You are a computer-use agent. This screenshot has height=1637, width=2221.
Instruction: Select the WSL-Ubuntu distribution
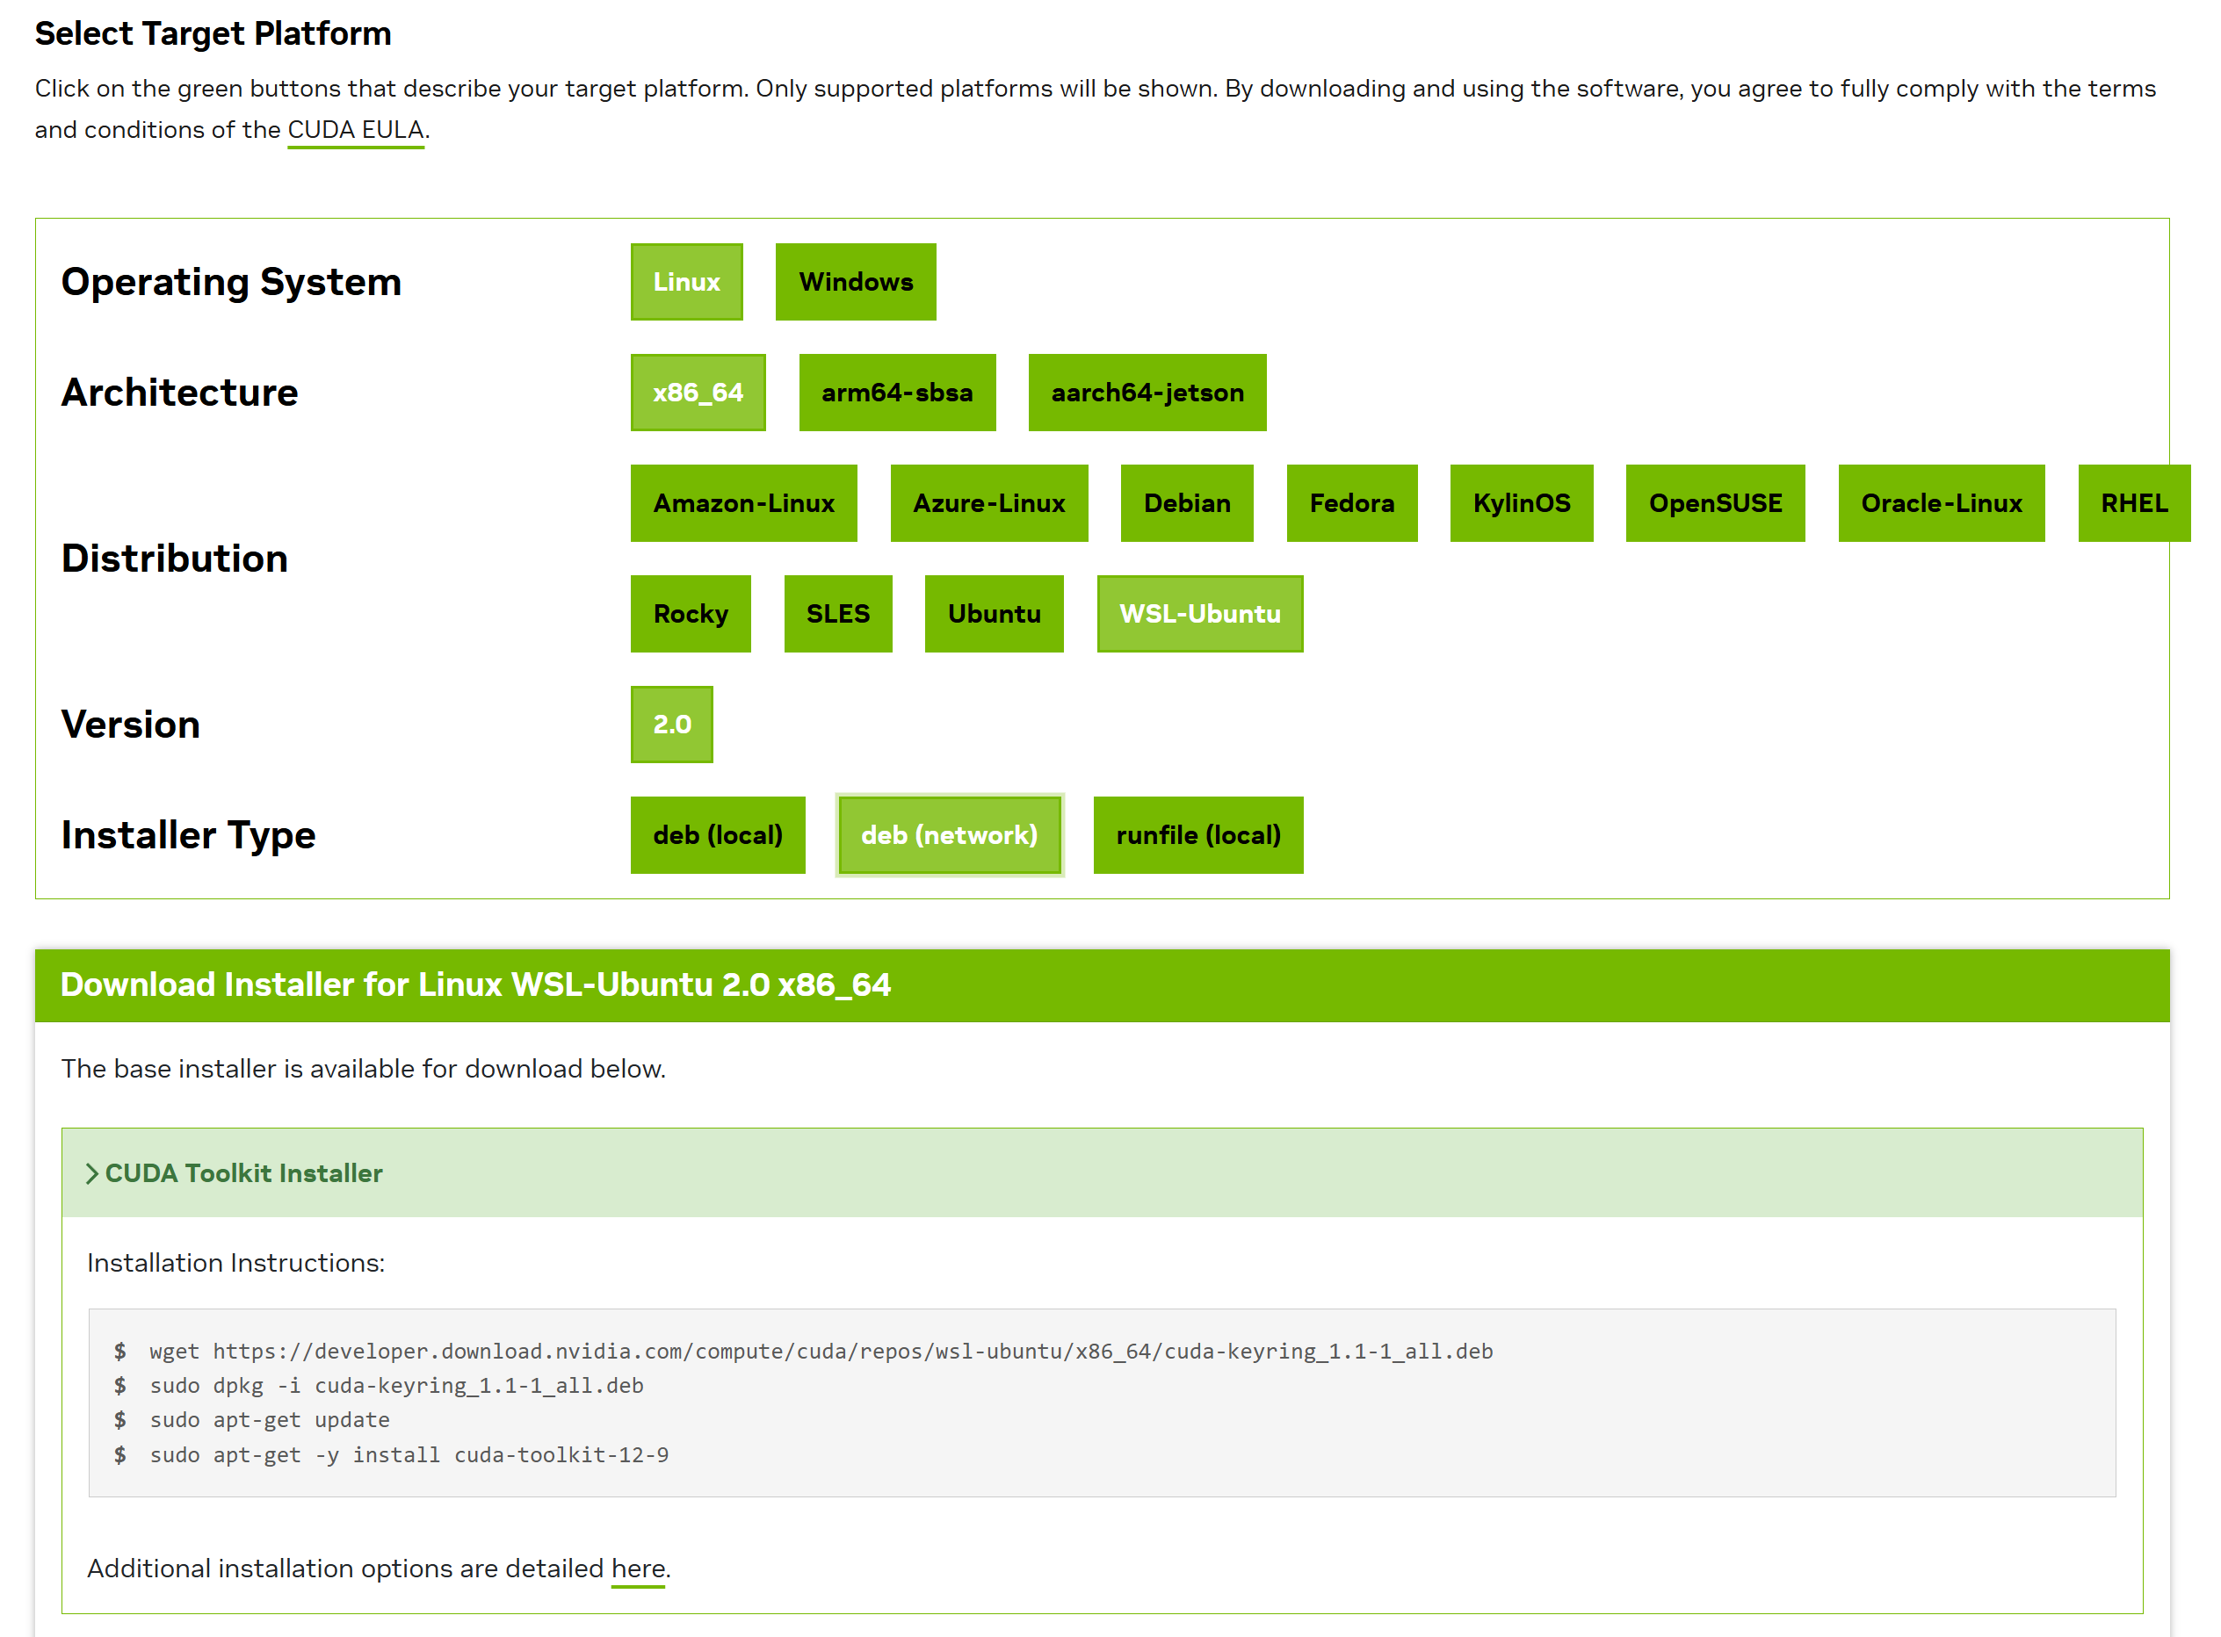tap(1198, 613)
